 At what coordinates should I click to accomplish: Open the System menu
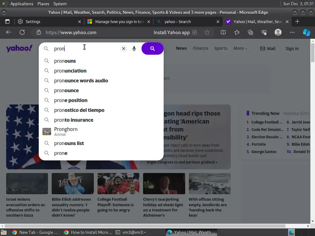coord(60,4)
